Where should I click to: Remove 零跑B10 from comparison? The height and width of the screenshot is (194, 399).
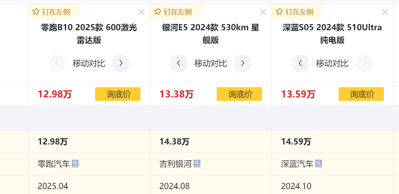click(142, 12)
